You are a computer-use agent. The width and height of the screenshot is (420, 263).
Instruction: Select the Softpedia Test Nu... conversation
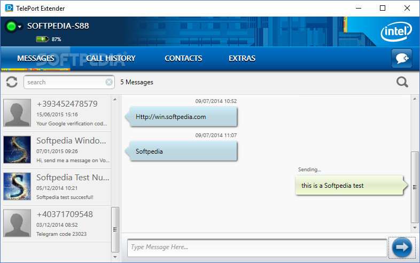click(57, 187)
